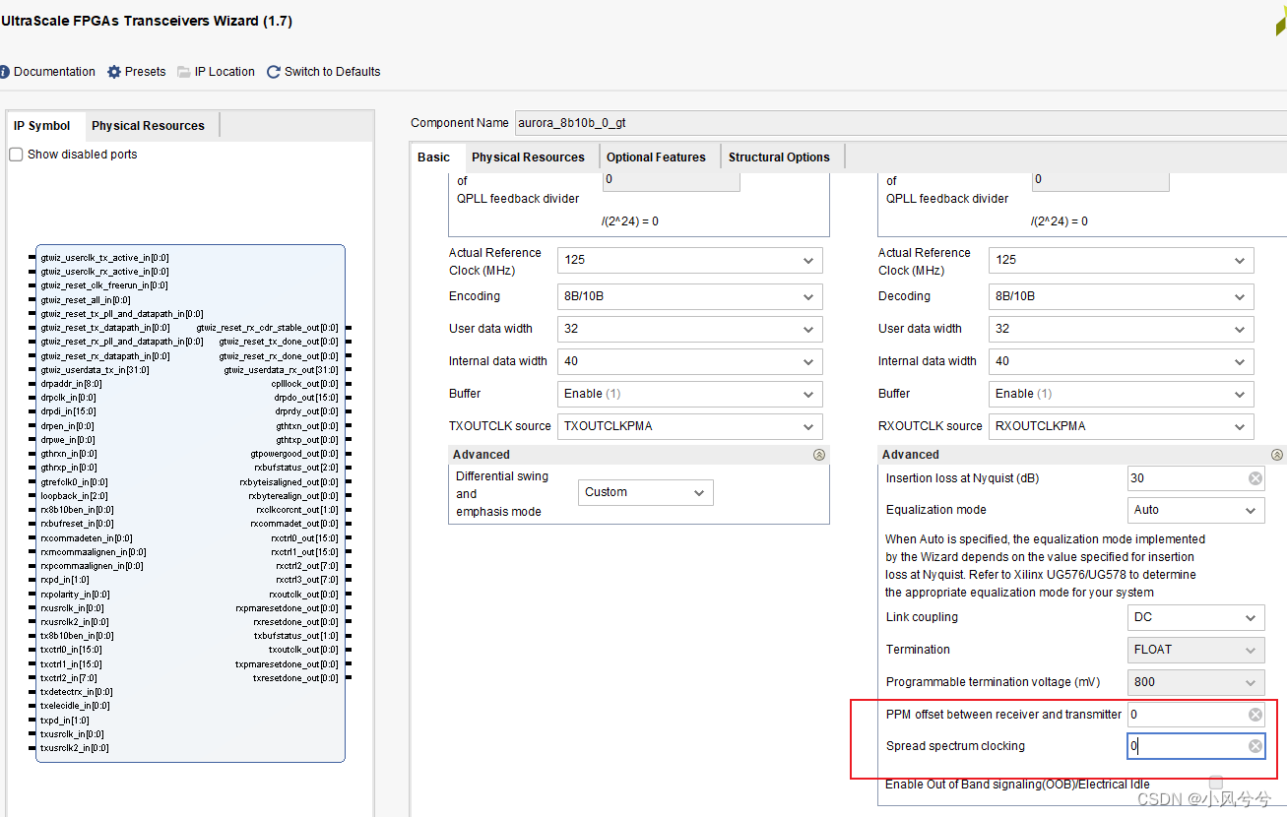Click transmitter QPLL feedback divider field
Viewport: 1287px width, 817px height.
pyautogui.click(x=672, y=181)
